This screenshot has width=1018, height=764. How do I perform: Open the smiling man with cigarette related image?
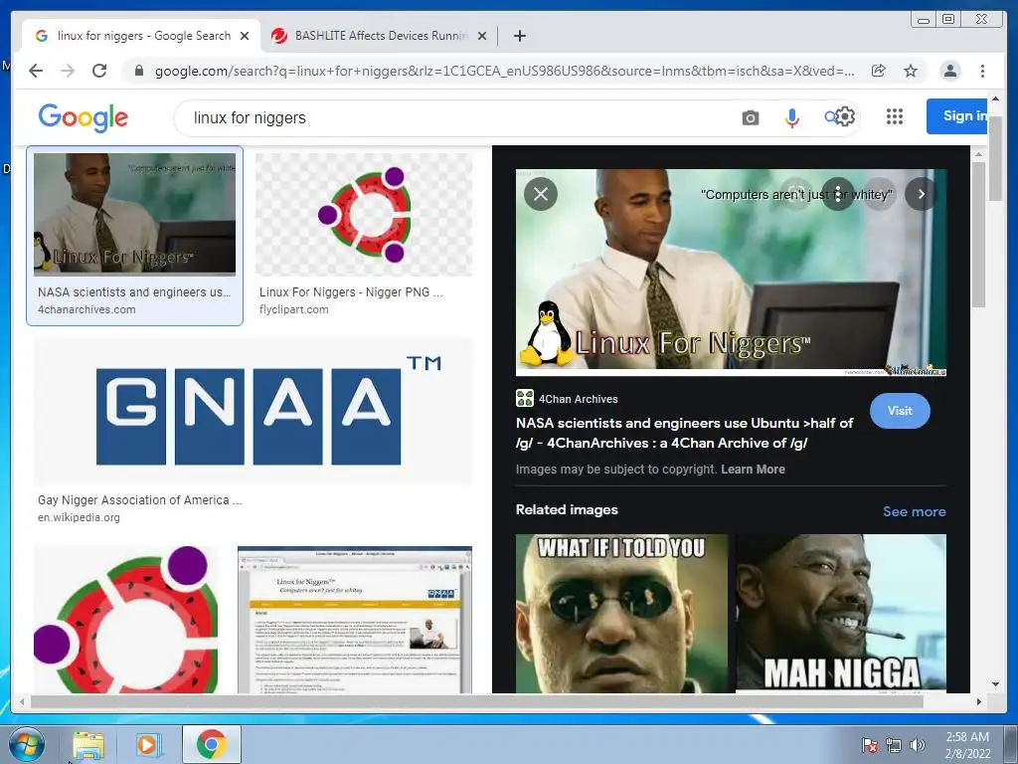841,613
